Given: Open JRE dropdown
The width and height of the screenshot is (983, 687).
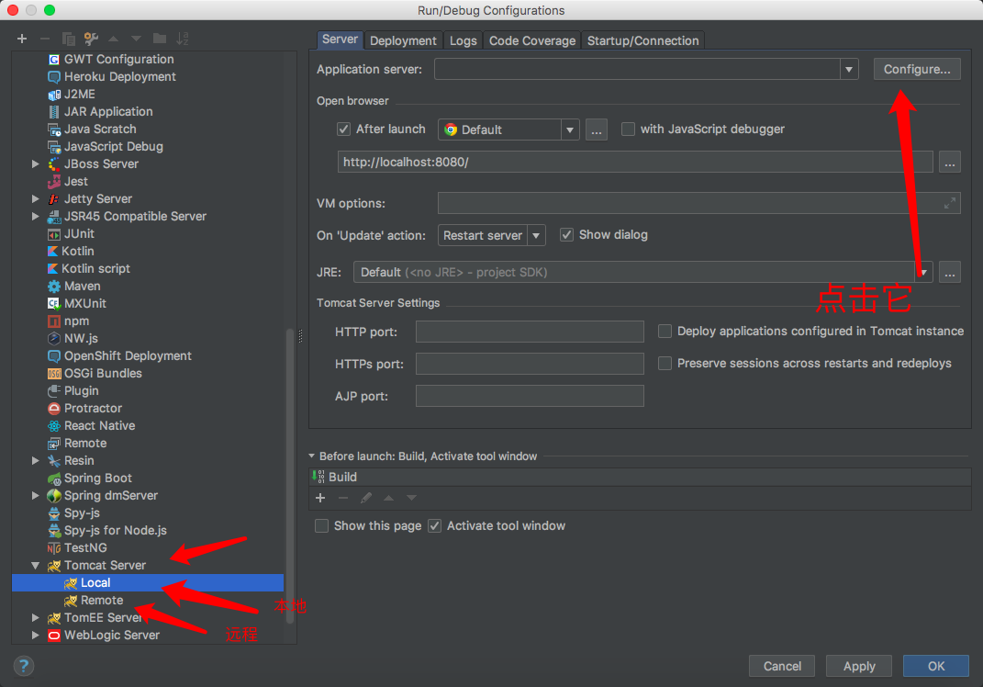Looking at the screenshot, I should tap(923, 272).
